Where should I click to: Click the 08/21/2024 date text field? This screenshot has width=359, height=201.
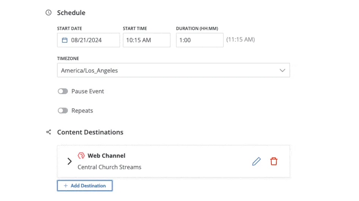point(91,40)
